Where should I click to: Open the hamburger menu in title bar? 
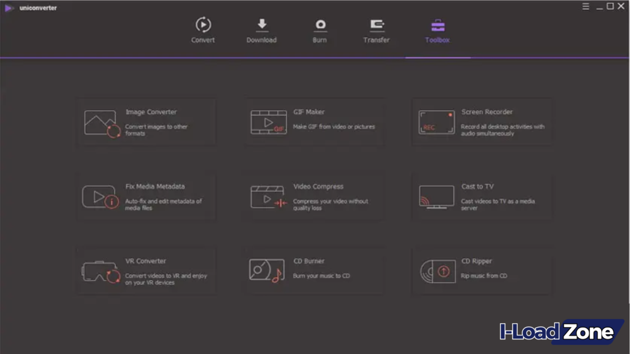click(586, 6)
